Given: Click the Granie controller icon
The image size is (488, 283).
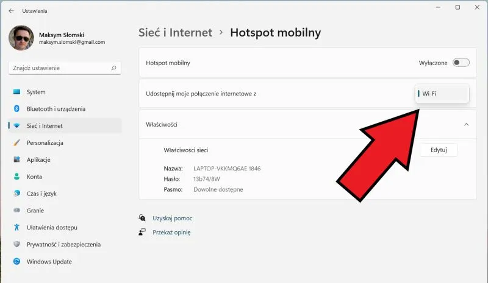Looking at the screenshot, I should (17, 211).
